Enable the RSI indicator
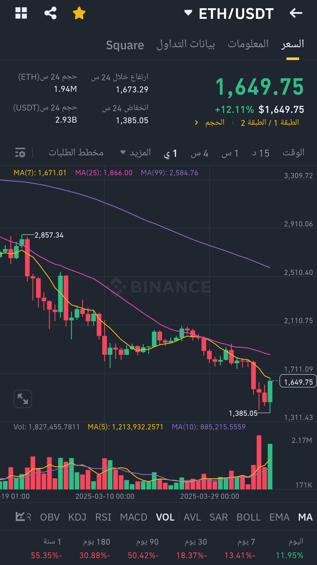 point(103,517)
